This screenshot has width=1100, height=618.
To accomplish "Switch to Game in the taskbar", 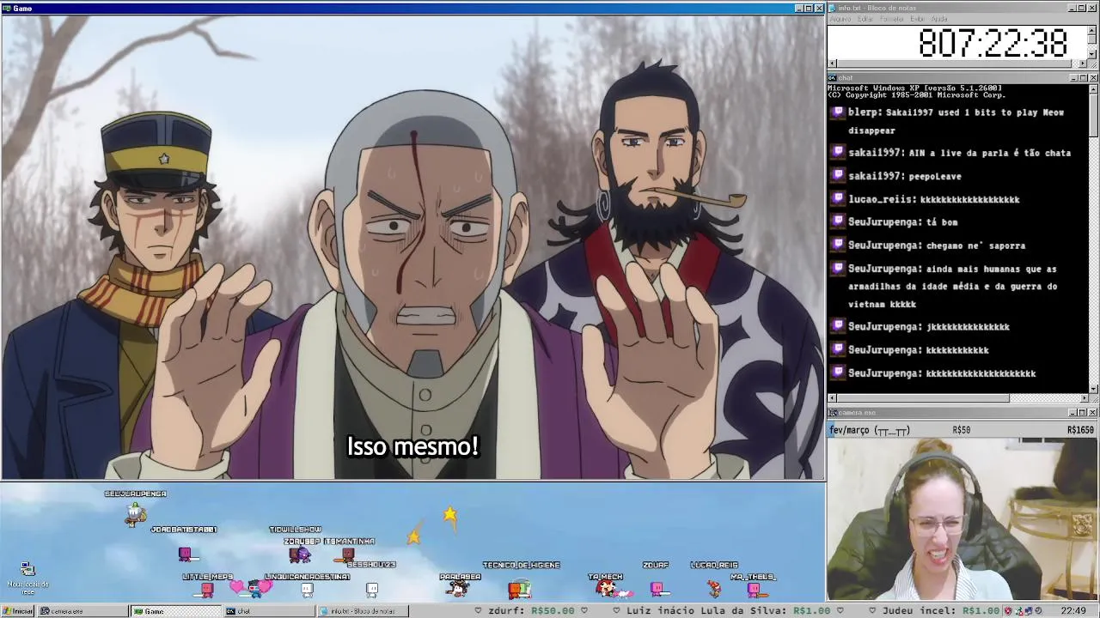I will tap(176, 611).
